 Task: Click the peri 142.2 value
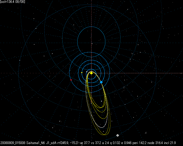(140, 143)
